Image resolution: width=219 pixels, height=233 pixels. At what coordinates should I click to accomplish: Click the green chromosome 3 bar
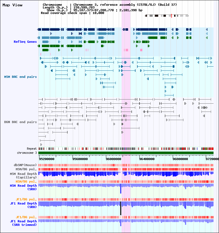point(126,153)
